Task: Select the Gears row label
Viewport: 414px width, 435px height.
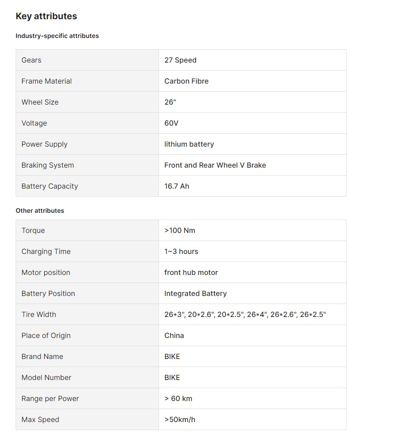Action: 31,60
